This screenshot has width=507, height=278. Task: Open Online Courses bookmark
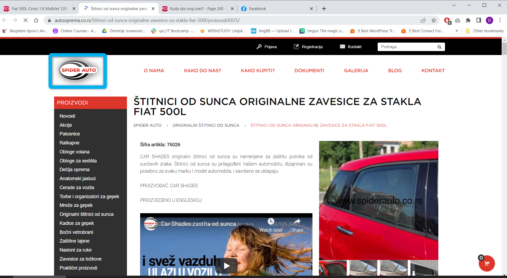[74, 31]
